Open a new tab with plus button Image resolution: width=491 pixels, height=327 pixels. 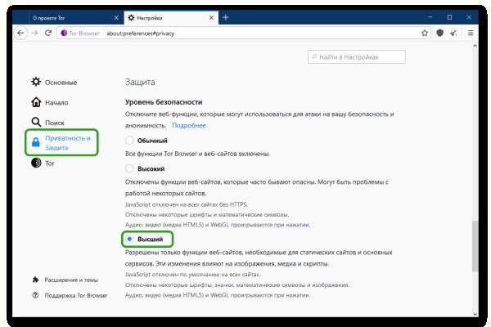[x=225, y=17]
